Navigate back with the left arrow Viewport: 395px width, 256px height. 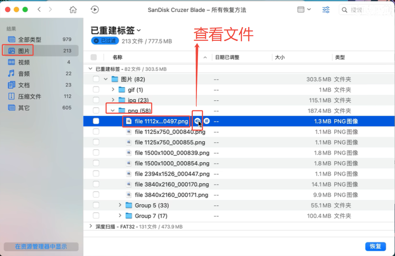39,10
